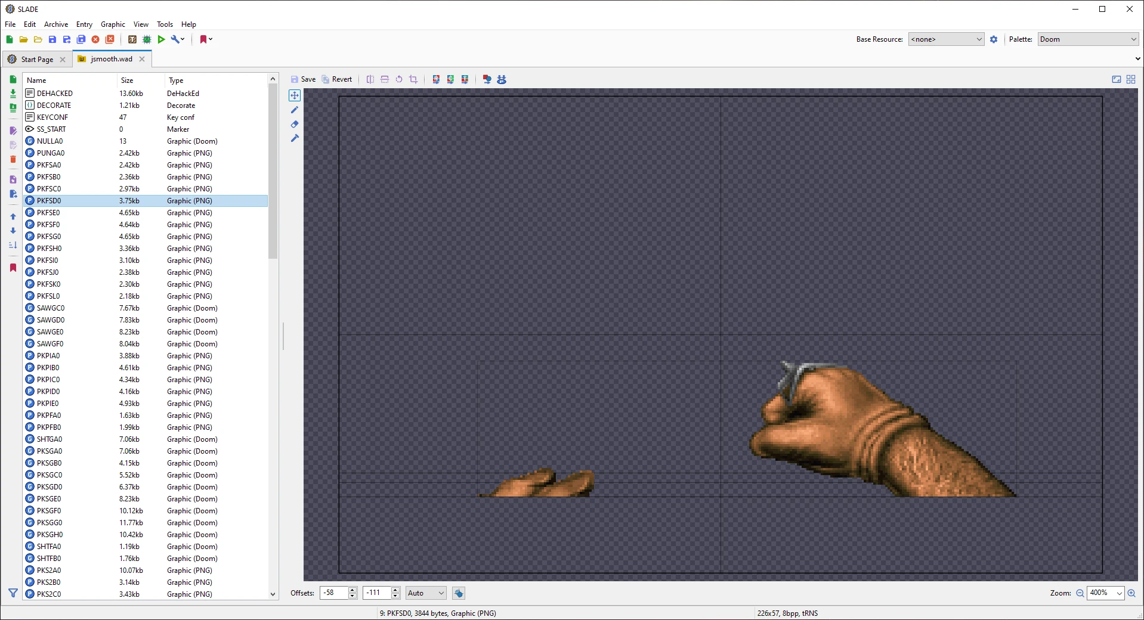This screenshot has height=620, width=1144.
Task: Move entry down with the blue down arrow
Action: click(13, 231)
